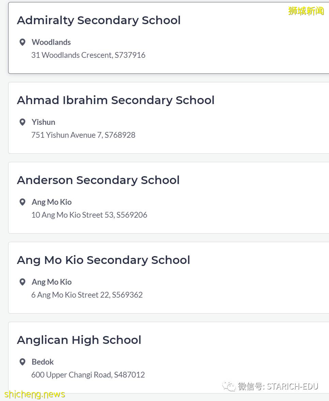Click address 6 Ang Mo Kio Street 22
This screenshot has height=401, width=329.
point(87,295)
